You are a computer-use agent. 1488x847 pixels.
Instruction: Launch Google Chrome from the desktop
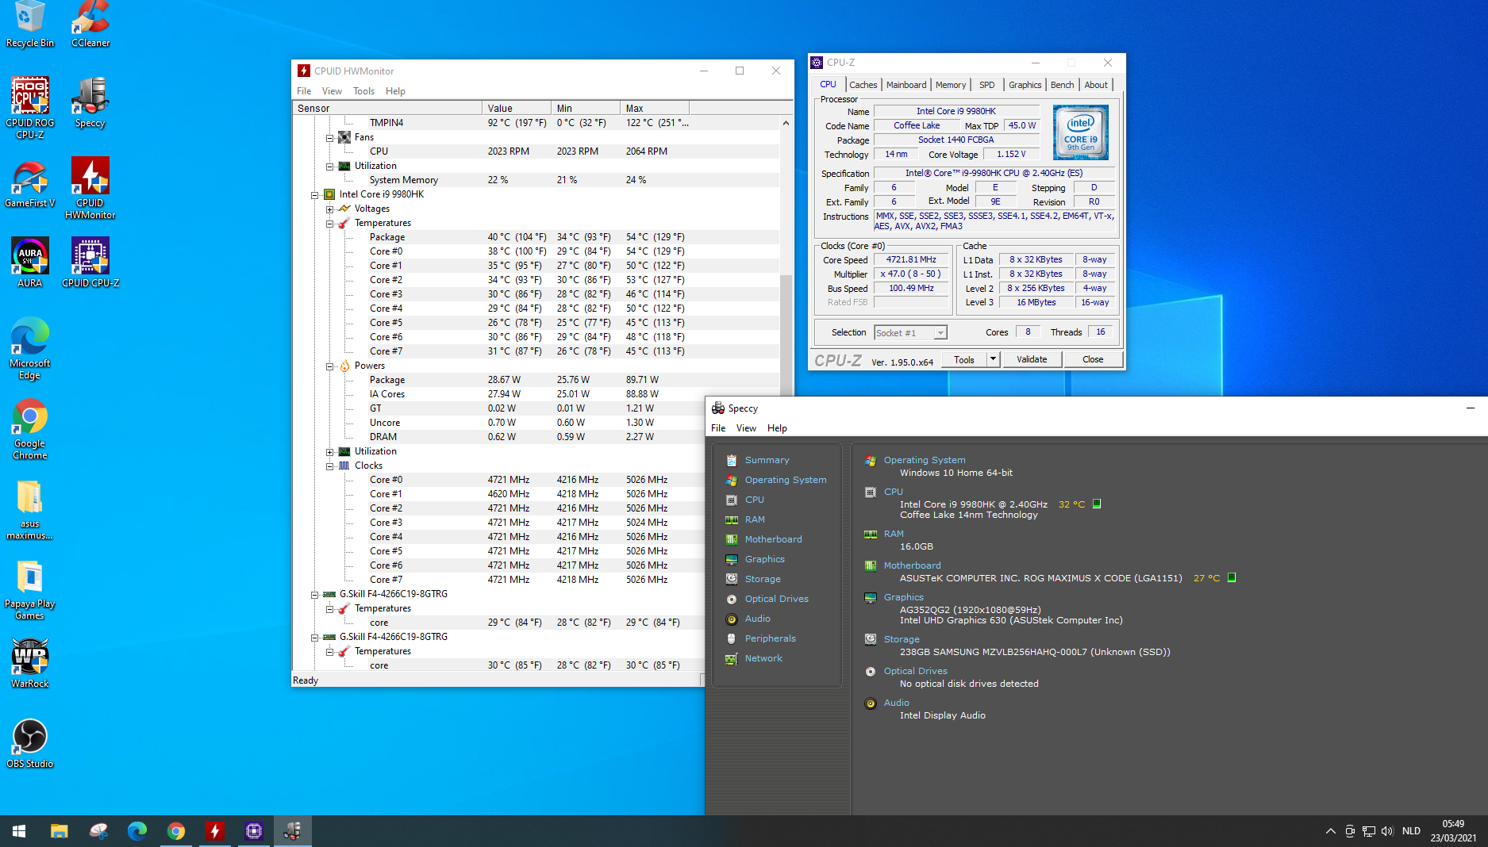coord(30,429)
